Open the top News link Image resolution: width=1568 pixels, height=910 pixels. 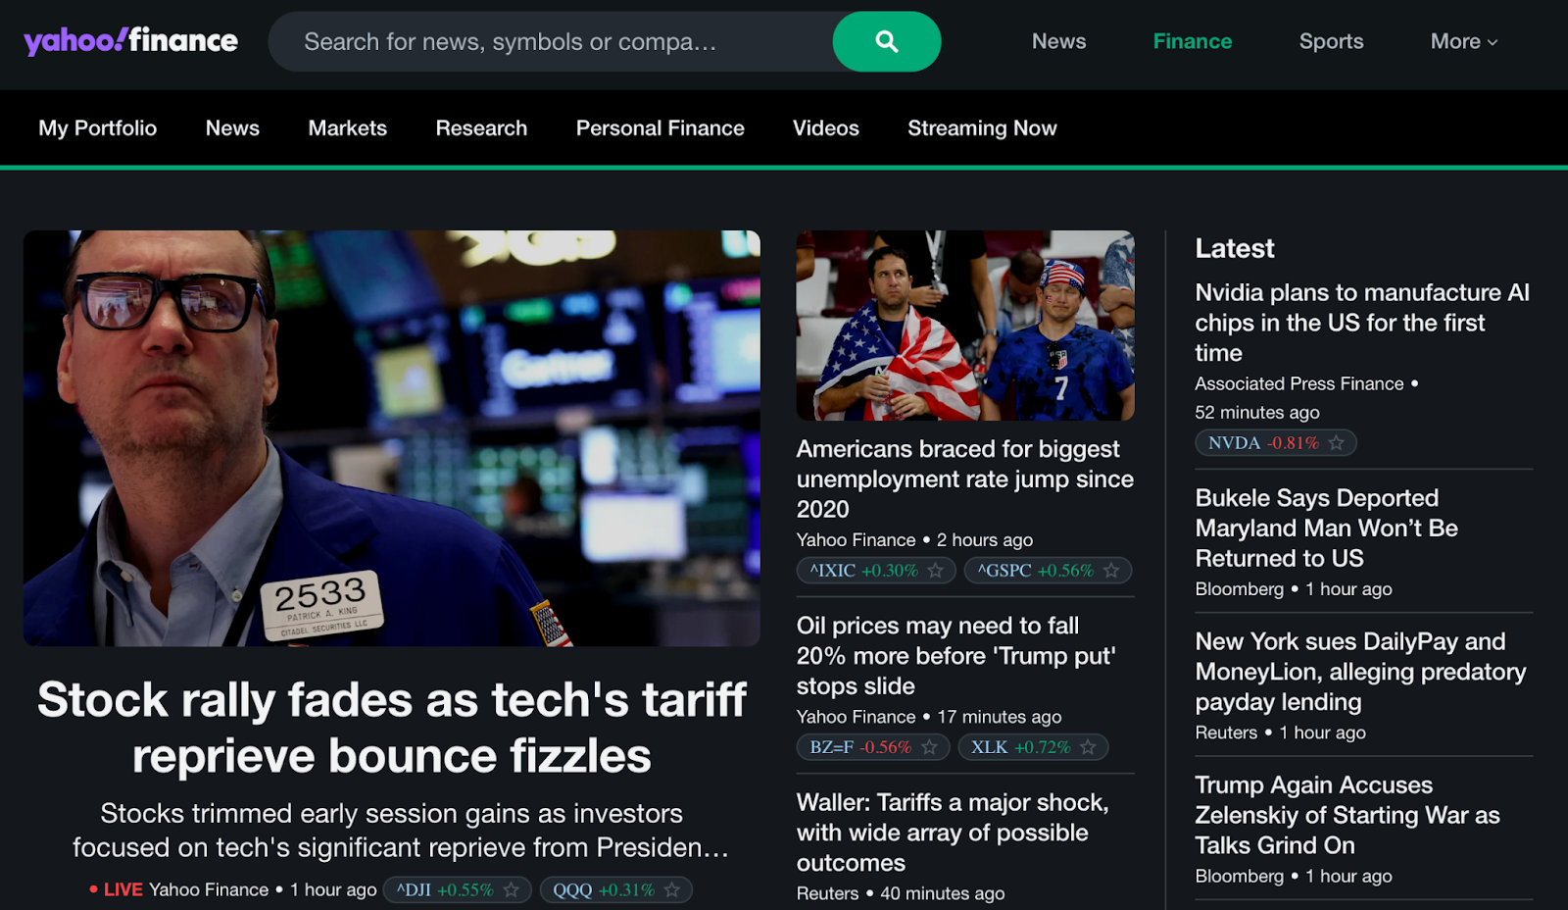(x=1058, y=41)
